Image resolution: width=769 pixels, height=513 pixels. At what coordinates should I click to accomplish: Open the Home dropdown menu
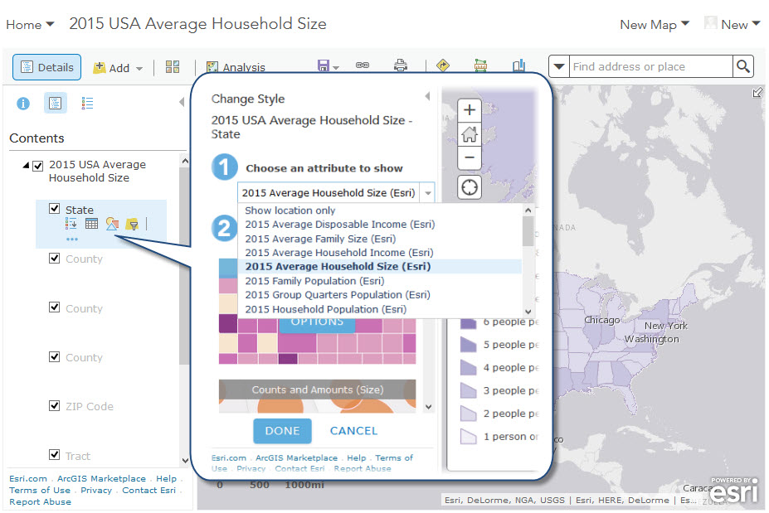click(x=30, y=25)
